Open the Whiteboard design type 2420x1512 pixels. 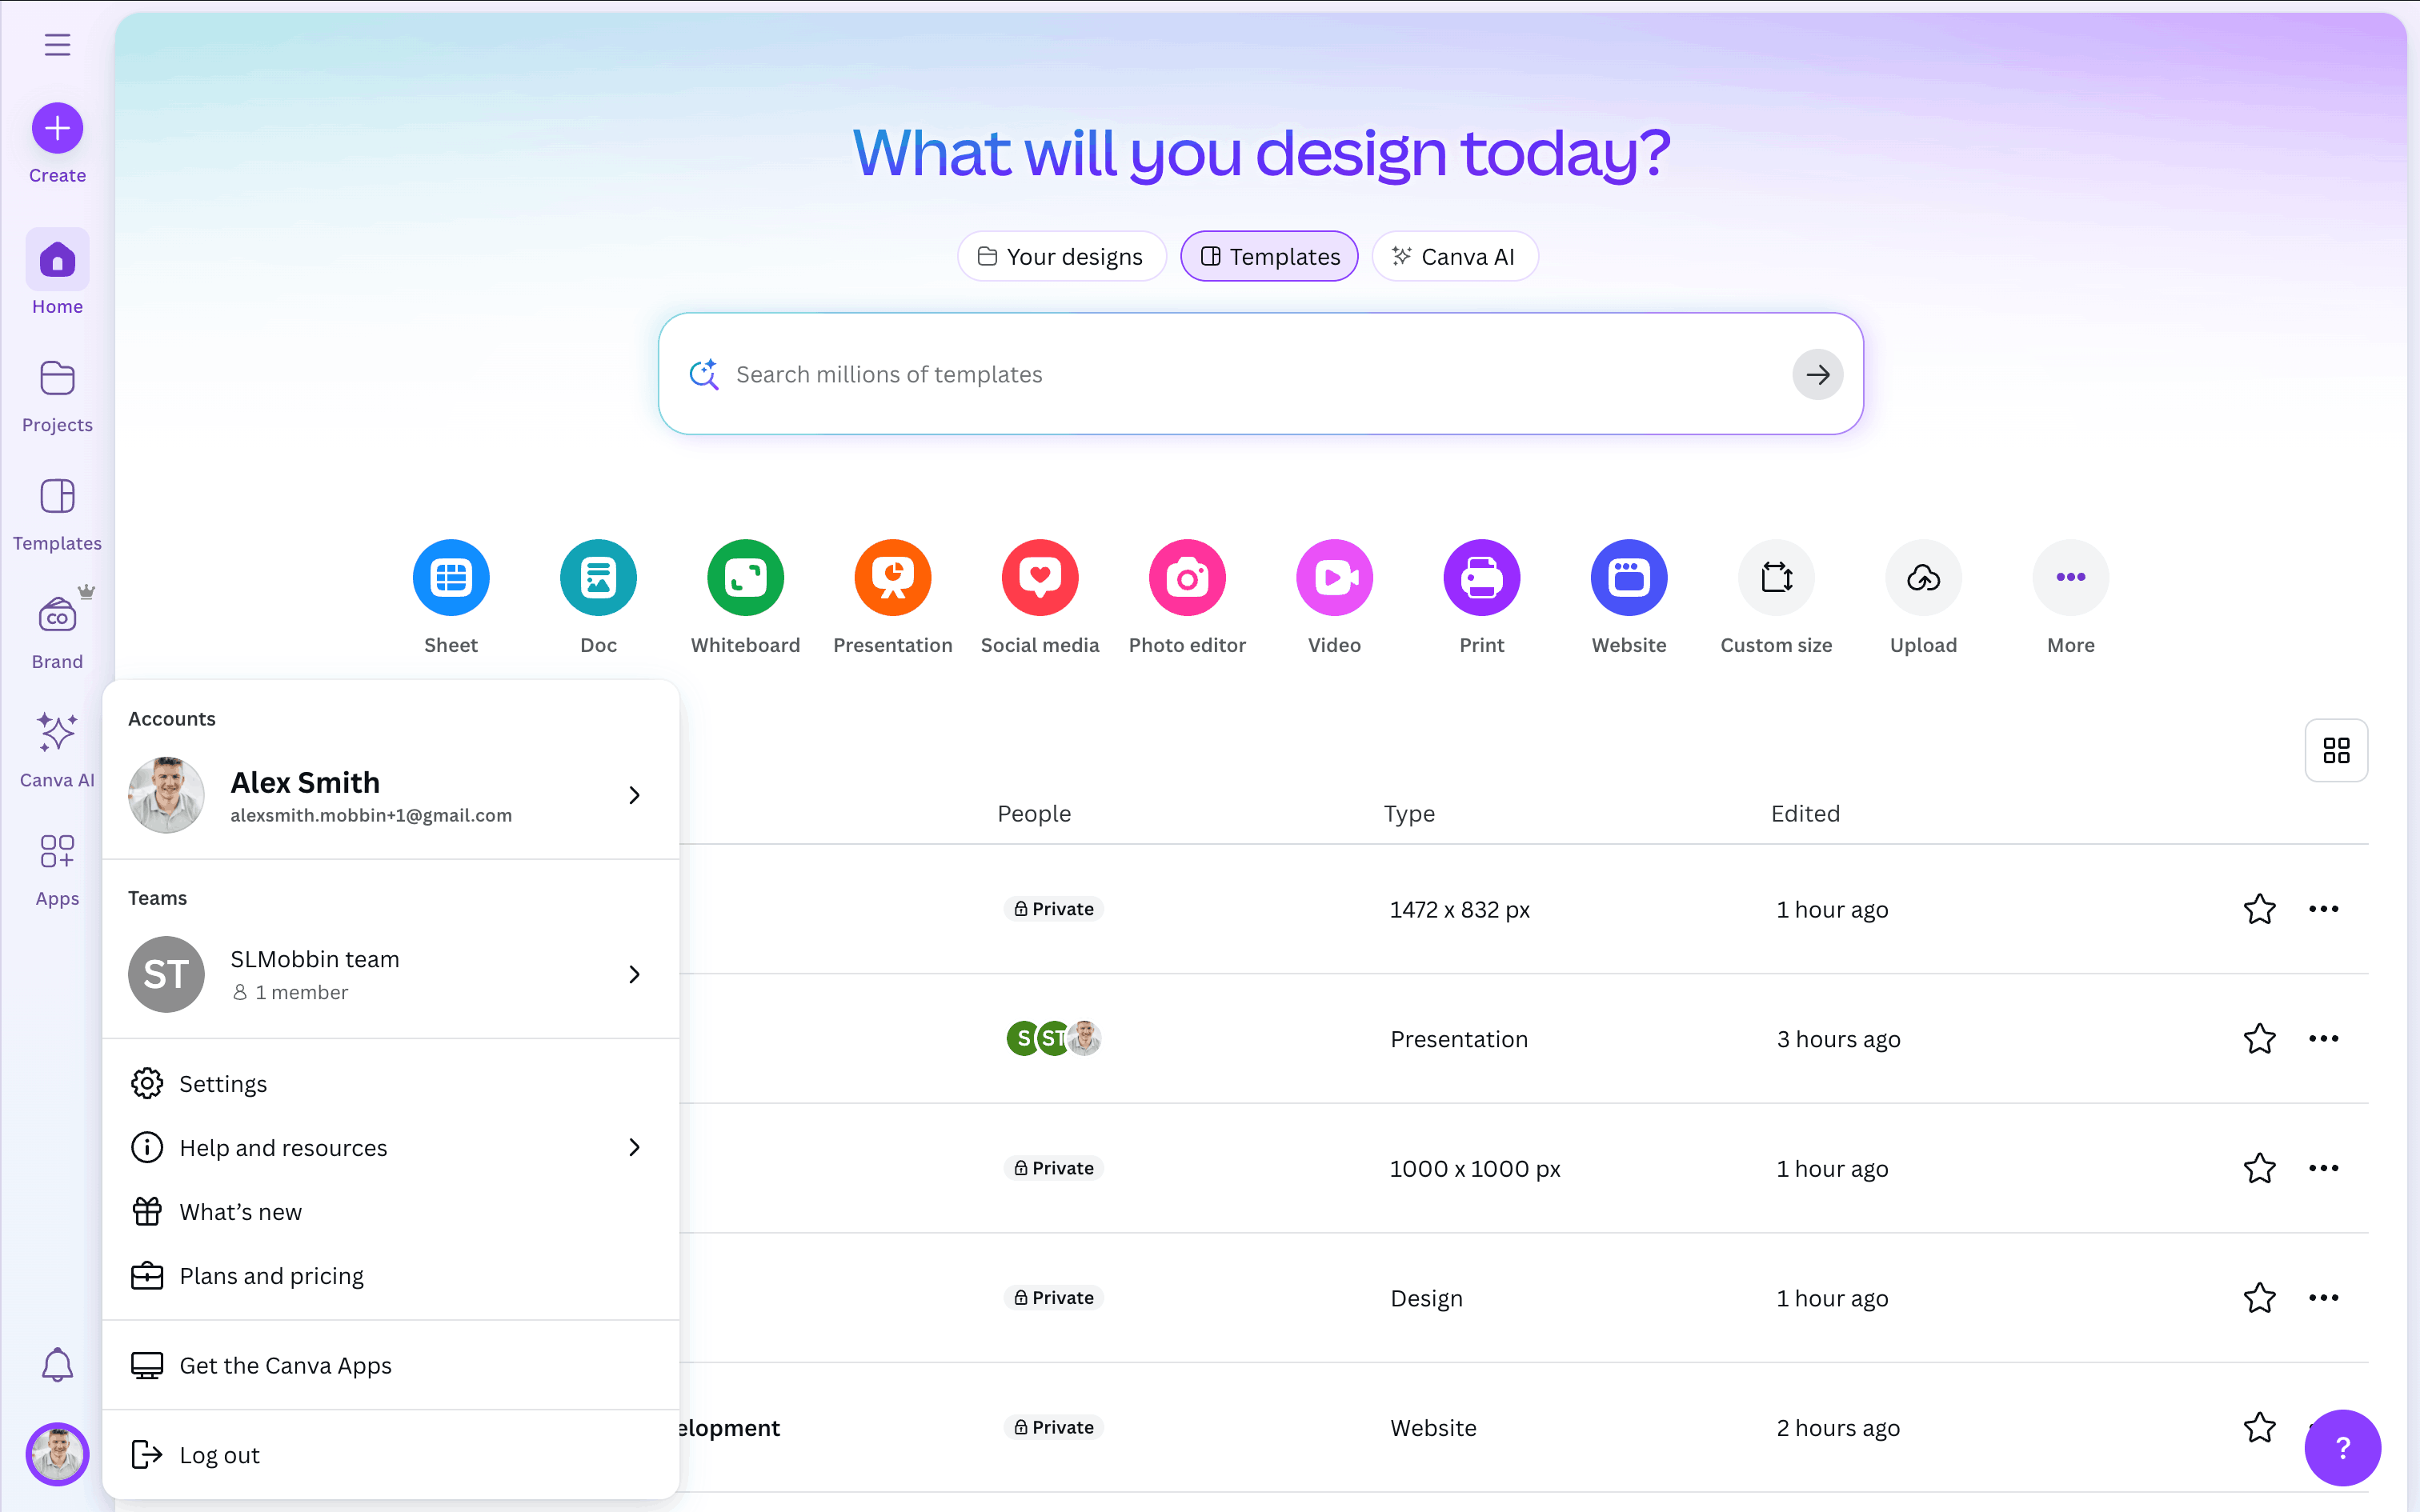[745, 577]
